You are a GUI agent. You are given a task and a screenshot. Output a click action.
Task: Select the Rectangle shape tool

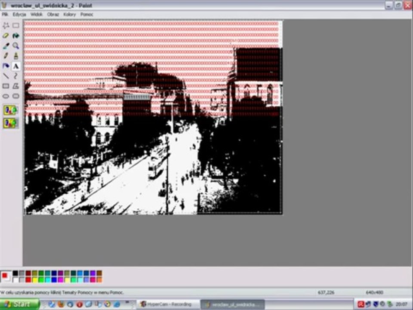pyautogui.click(x=6, y=86)
